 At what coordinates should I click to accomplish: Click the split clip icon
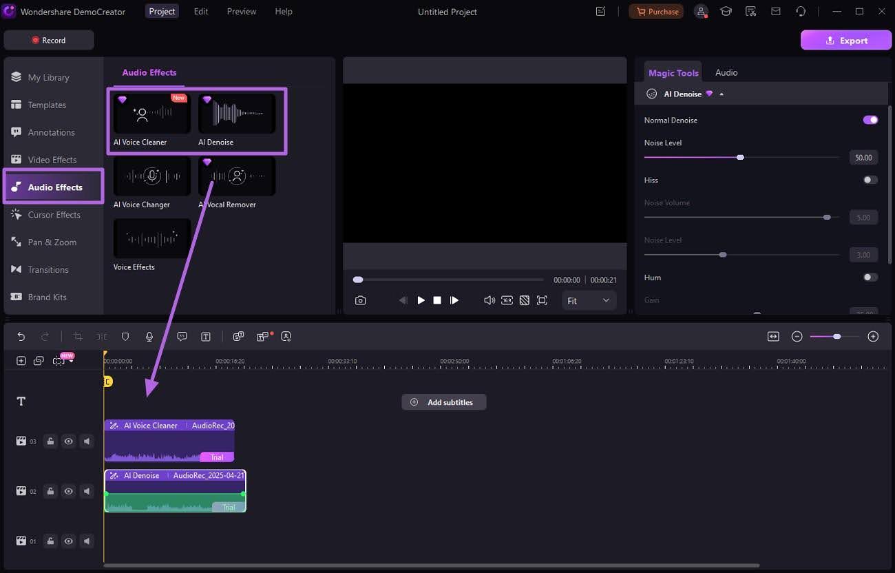click(102, 336)
